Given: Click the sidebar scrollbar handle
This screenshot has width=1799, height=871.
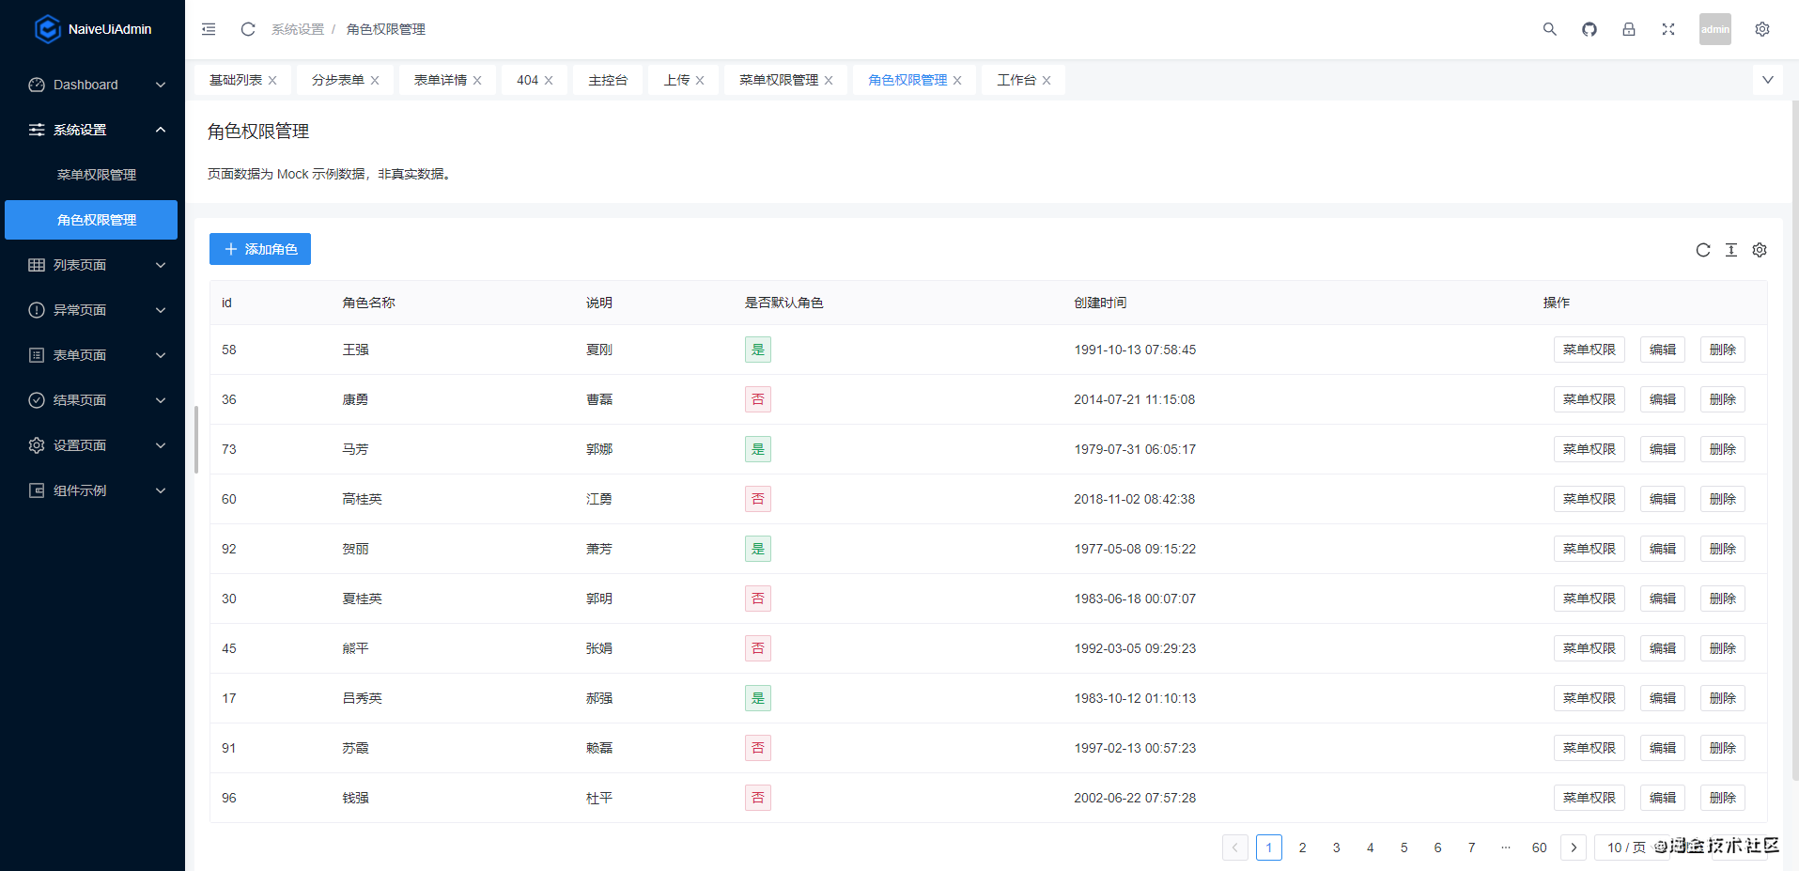Looking at the screenshot, I should point(196,440).
